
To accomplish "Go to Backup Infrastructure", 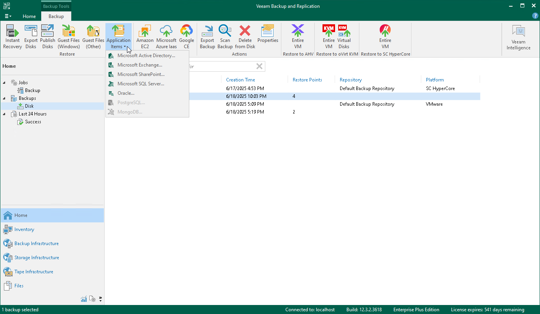I will point(52,244).
